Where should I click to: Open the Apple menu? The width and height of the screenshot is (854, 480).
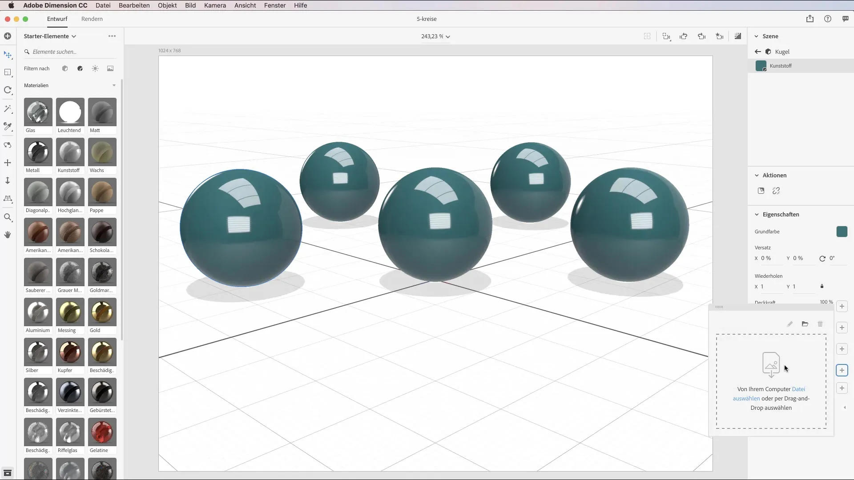coord(11,5)
